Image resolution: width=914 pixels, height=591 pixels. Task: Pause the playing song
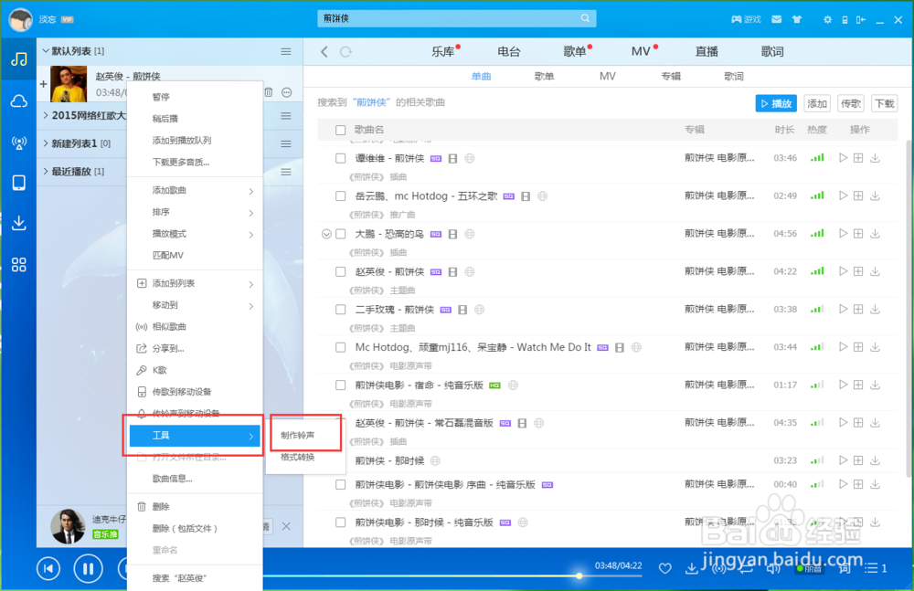(88, 568)
